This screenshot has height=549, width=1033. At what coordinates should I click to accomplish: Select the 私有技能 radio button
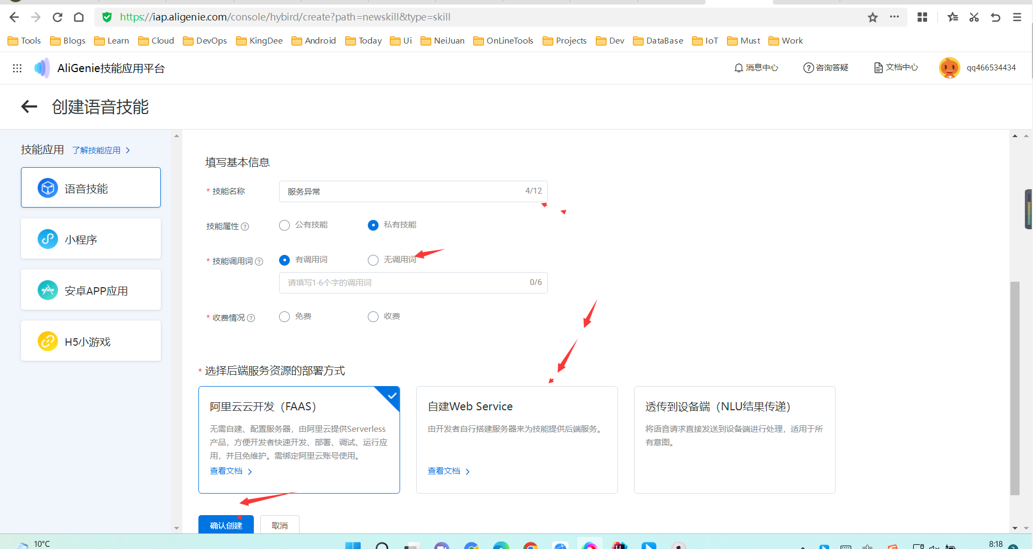coord(373,225)
